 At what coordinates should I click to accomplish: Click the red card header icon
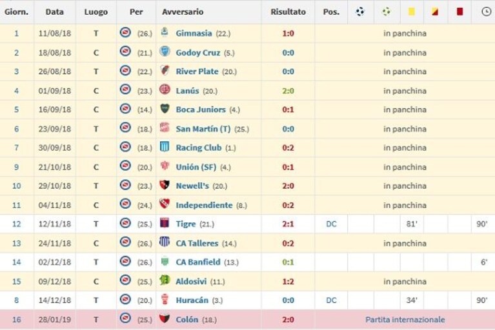click(460, 12)
